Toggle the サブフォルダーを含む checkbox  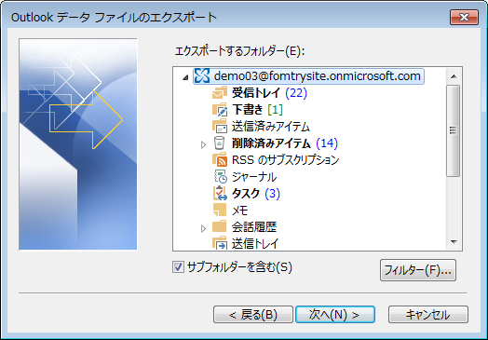(178, 267)
